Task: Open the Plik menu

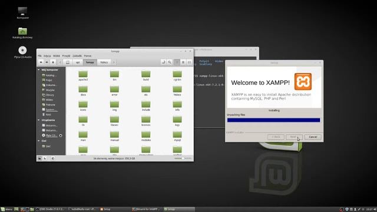Action: 39,56
